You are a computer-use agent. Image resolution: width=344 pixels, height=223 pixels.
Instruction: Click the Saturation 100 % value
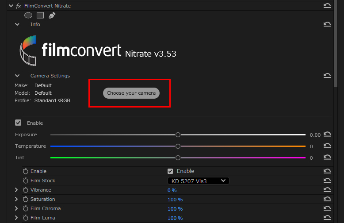coord(175,200)
